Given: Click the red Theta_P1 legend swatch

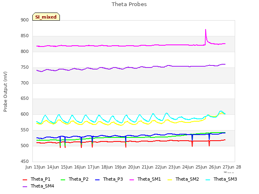Looking at the screenshot, I should [x=25, y=179].
